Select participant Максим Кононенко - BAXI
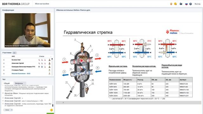The image size is (203, 114). (x=21, y=73)
